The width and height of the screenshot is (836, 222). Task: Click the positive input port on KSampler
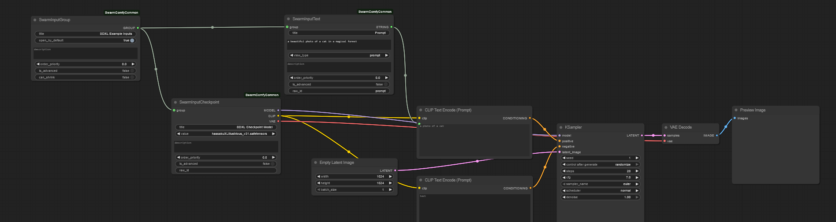560,141
